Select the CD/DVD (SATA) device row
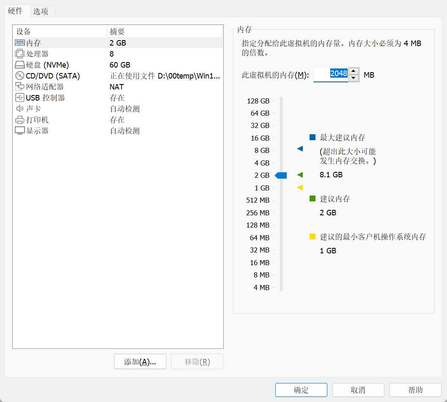 (118, 76)
